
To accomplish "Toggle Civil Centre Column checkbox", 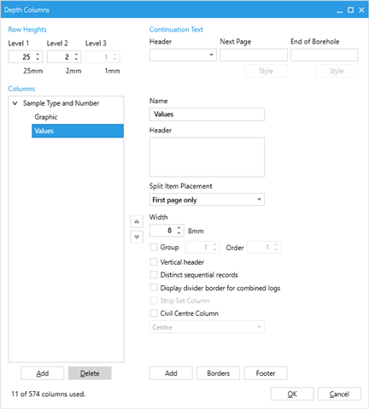I will 154,313.
